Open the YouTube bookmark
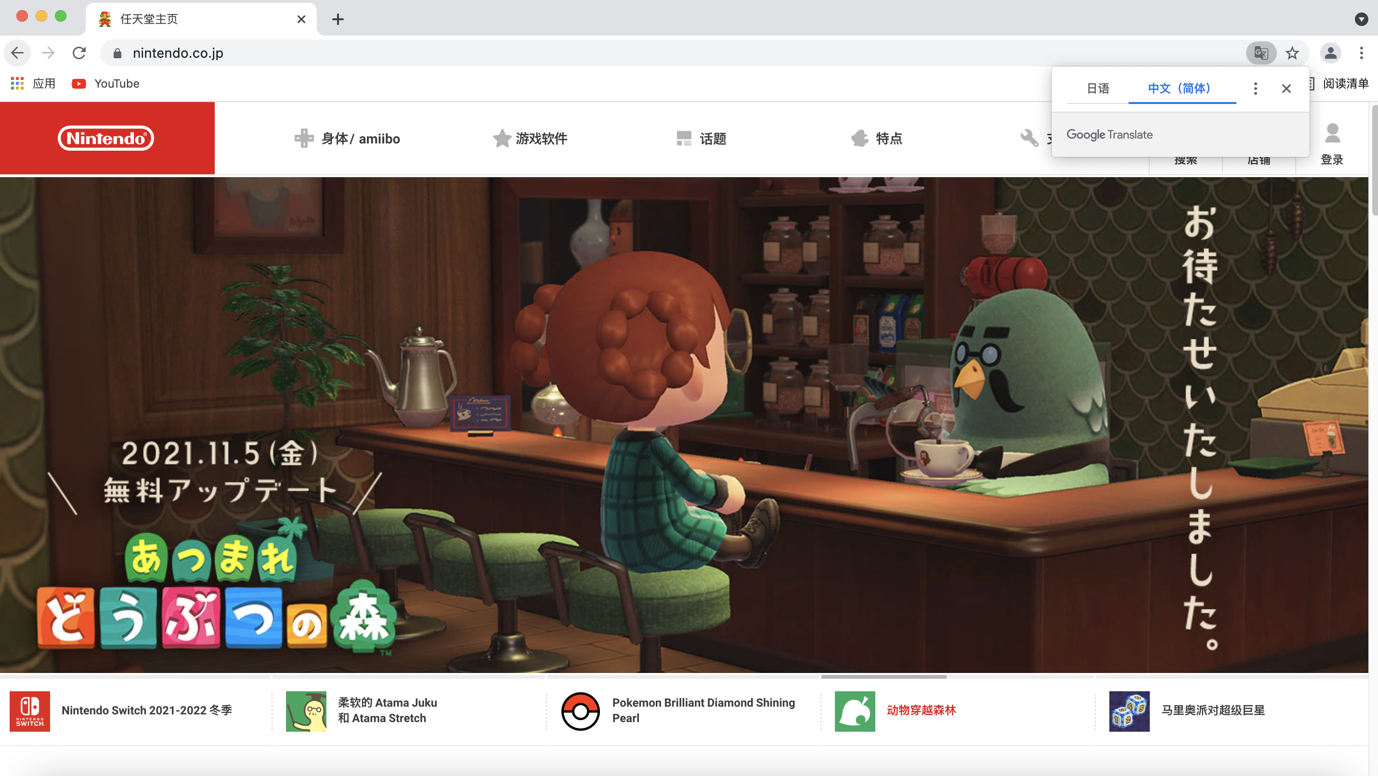This screenshot has width=1378, height=776. (106, 83)
